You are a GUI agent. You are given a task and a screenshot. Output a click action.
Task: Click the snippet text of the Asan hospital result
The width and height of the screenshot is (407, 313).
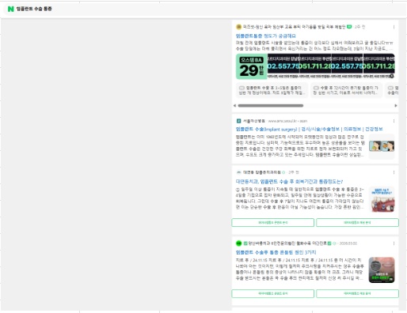300,146
